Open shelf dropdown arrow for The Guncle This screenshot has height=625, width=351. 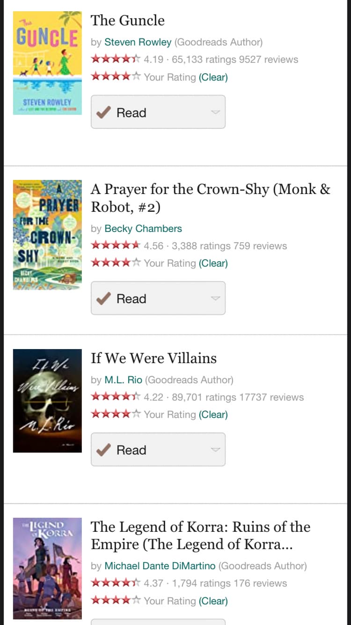point(215,112)
